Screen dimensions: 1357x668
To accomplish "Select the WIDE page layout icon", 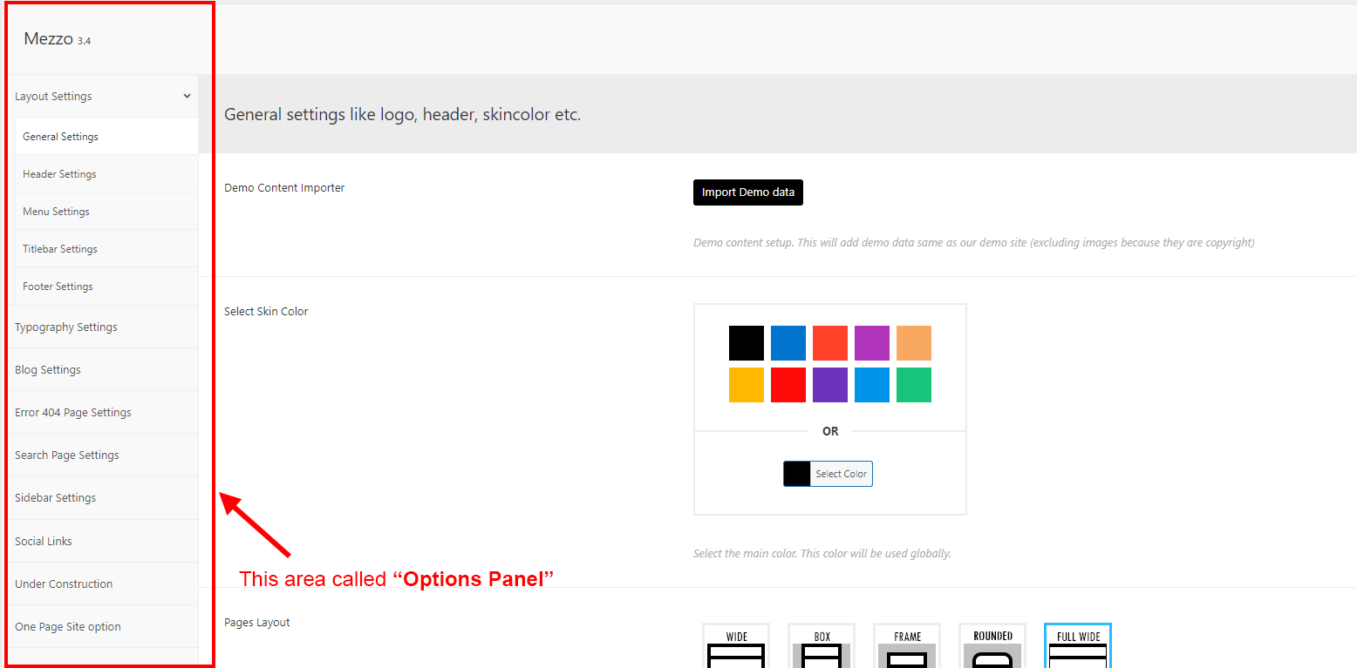I will point(736,647).
